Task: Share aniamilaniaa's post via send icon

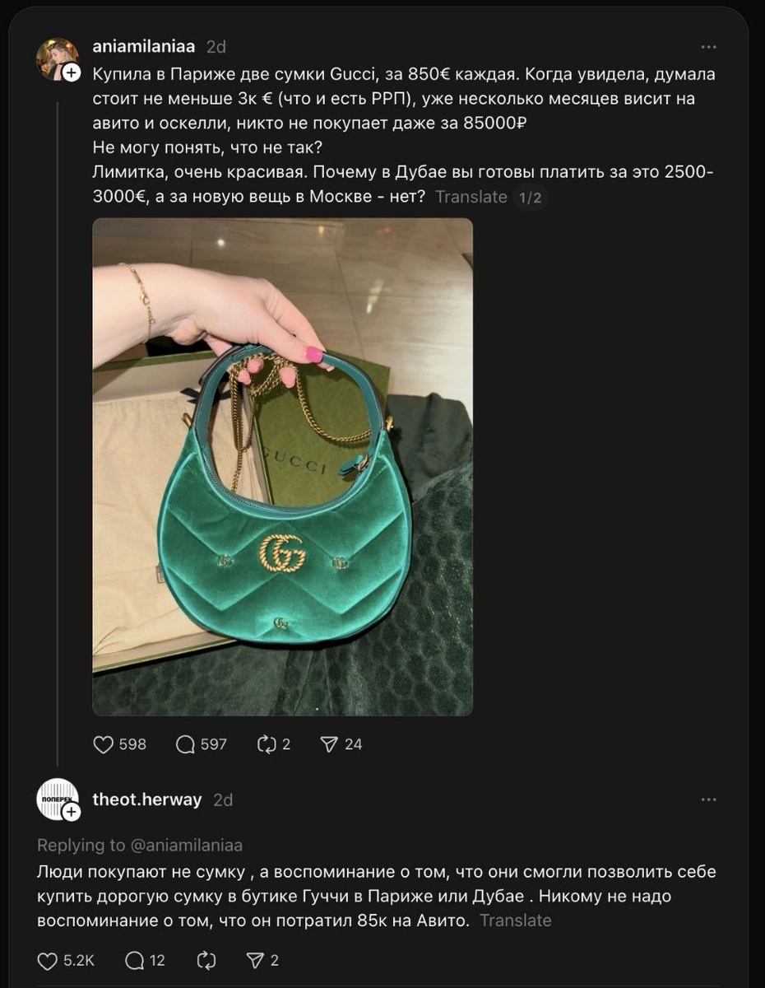Action: (329, 744)
